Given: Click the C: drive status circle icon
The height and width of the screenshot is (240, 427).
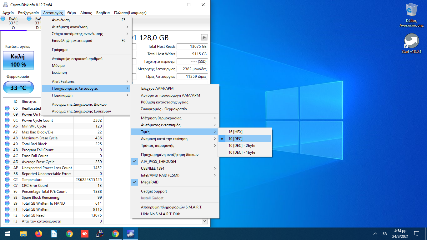Looking at the screenshot, I should [3, 18].
